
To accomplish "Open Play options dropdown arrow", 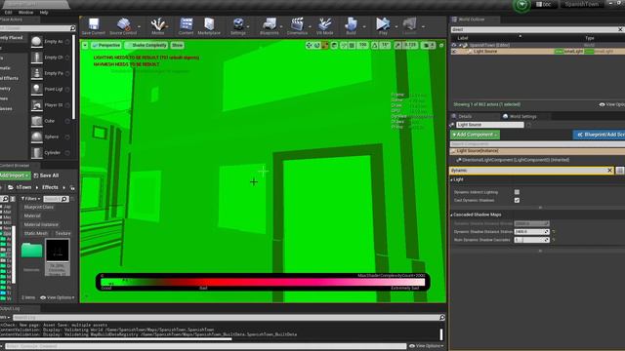I will (x=396, y=26).
